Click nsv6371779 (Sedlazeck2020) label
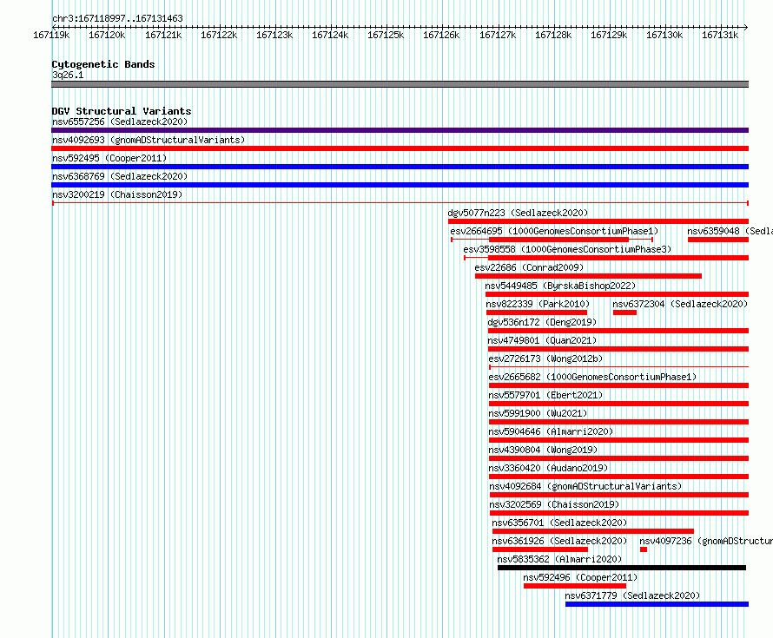Image resolution: width=773 pixels, height=638 pixels. click(x=632, y=595)
